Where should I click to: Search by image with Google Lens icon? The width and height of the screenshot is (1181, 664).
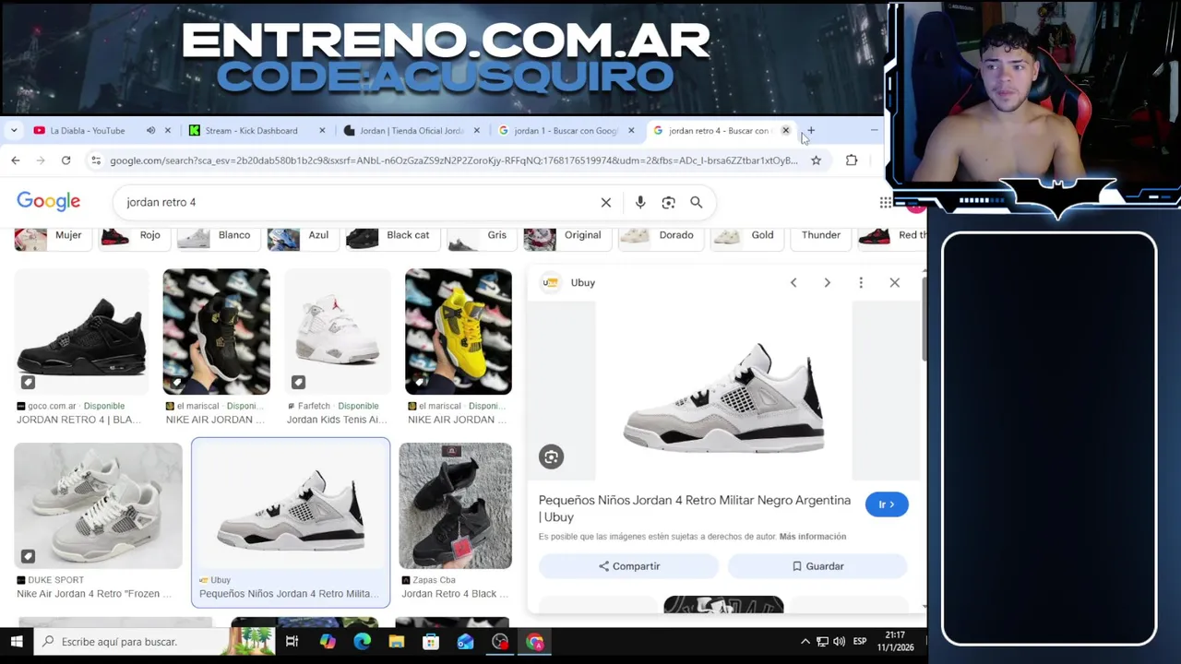pyautogui.click(x=668, y=203)
